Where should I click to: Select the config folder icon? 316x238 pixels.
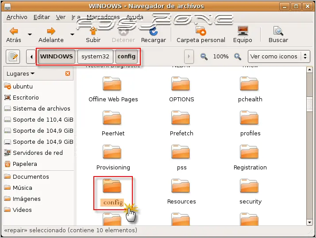[x=112, y=186]
